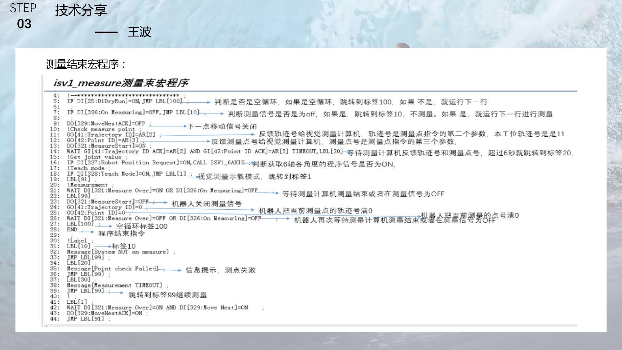This screenshot has height=350, width=622.
Task: Select code "GO[42:Point ID]=AR[3]"
Action: pyautogui.click(x=103, y=140)
